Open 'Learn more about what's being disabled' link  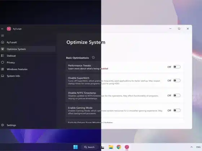pyautogui.click(x=88, y=69)
